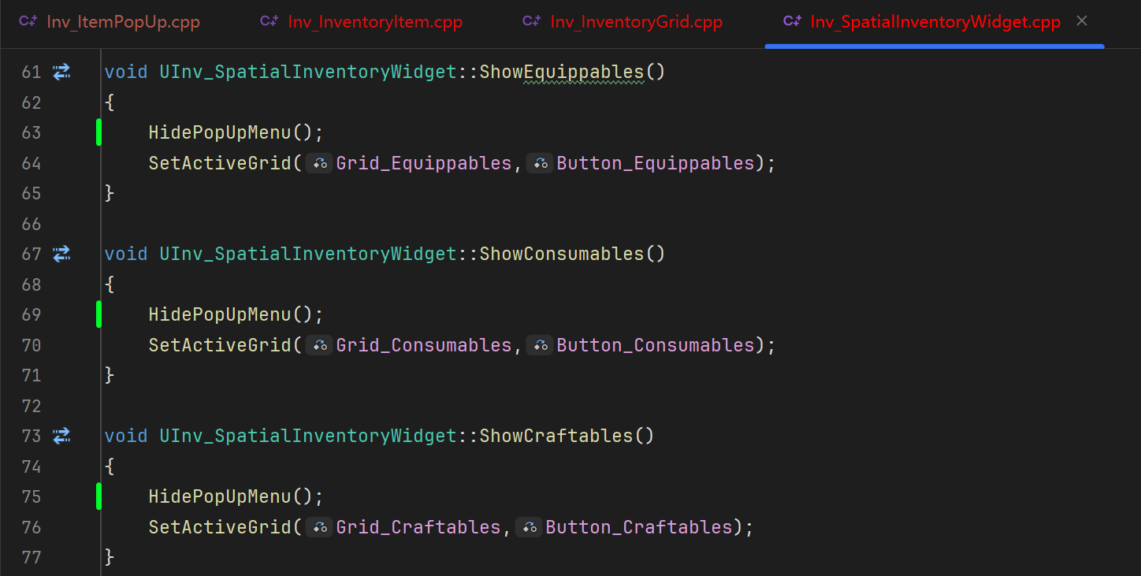
Task: Click the Grid_Craftables argument
Action: click(418, 527)
